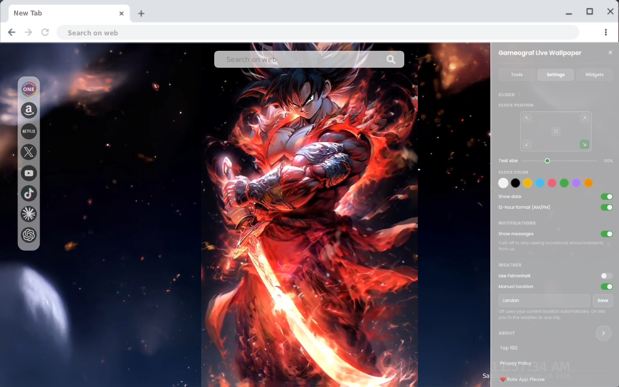This screenshot has width=619, height=387.
Task: Enable the Use Fahrenheit toggle
Action: [606, 276]
